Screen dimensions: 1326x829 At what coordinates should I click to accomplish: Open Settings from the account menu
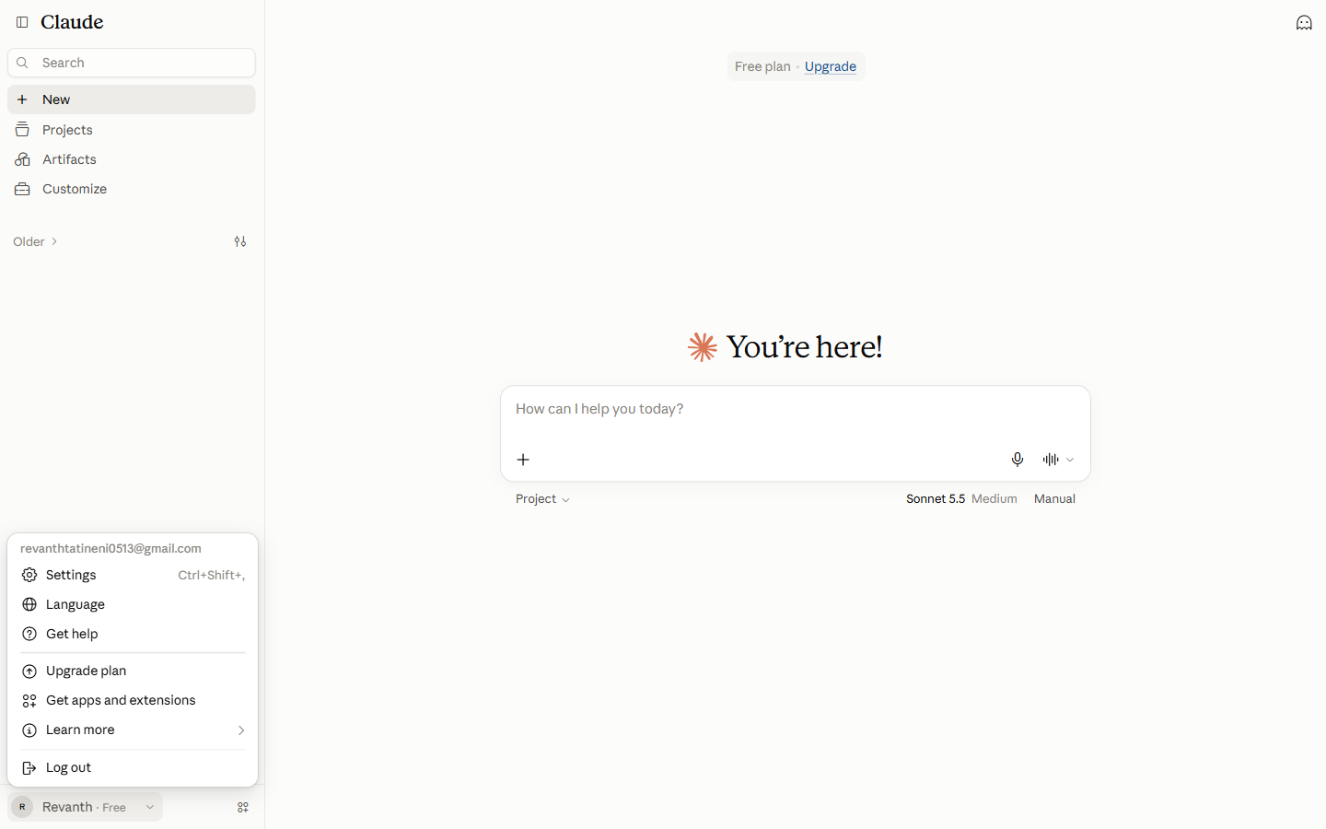[x=133, y=575]
